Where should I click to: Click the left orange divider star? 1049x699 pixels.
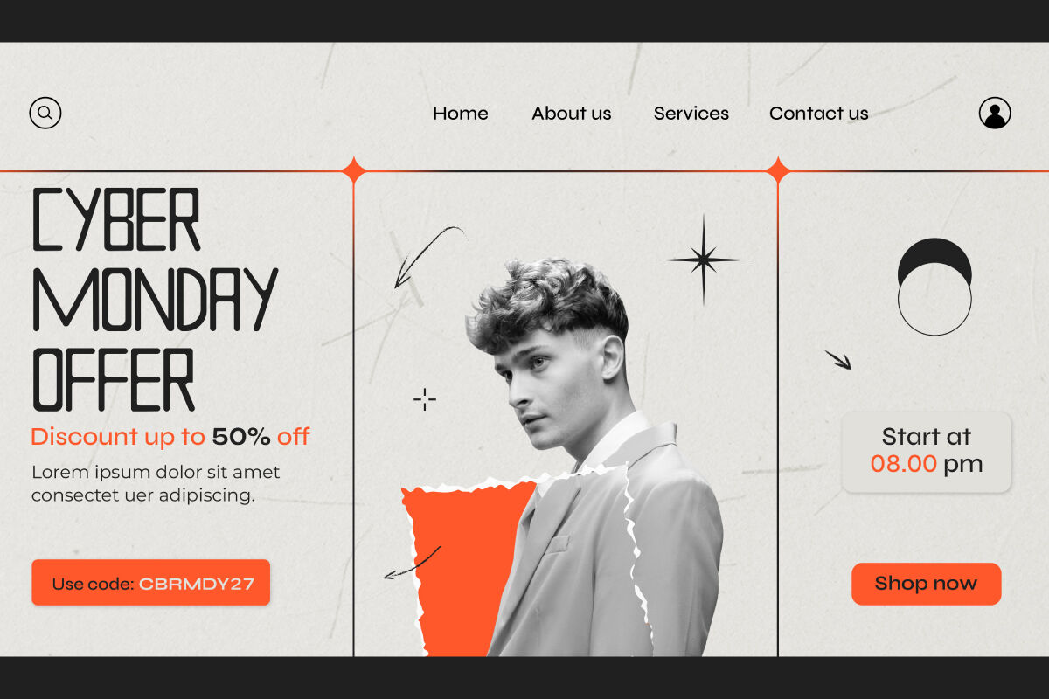coord(354,170)
